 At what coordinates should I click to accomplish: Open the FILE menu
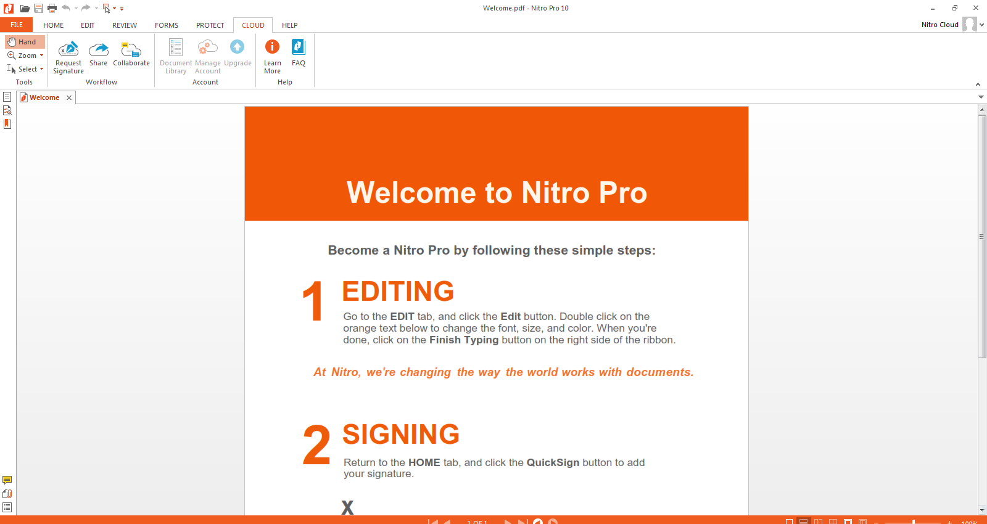click(17, 25)
